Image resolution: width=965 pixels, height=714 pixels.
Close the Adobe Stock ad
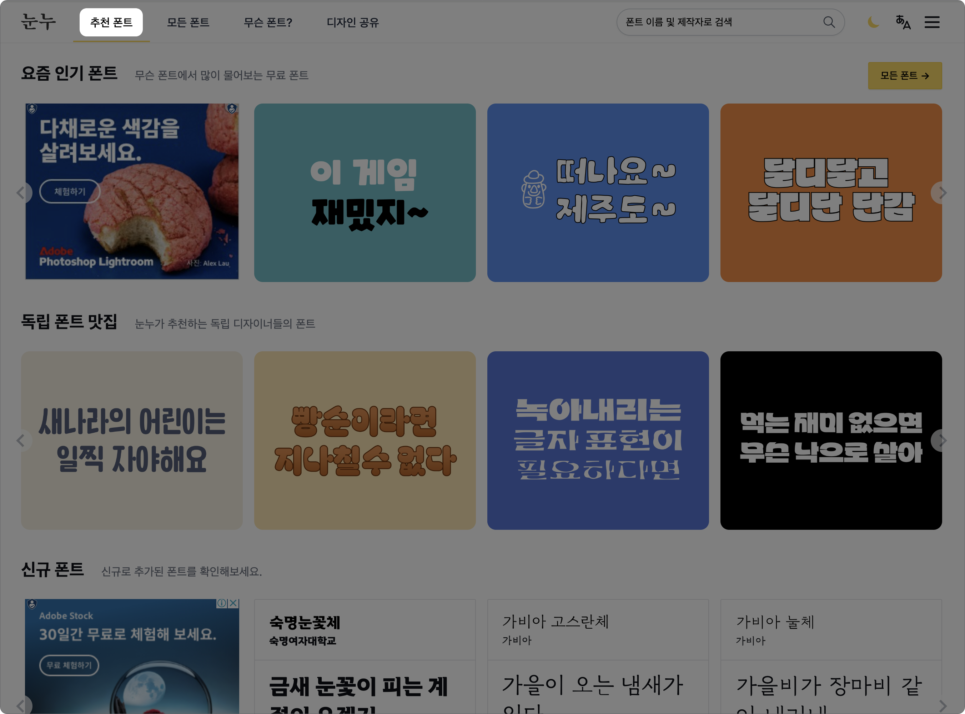coord(233,603)
